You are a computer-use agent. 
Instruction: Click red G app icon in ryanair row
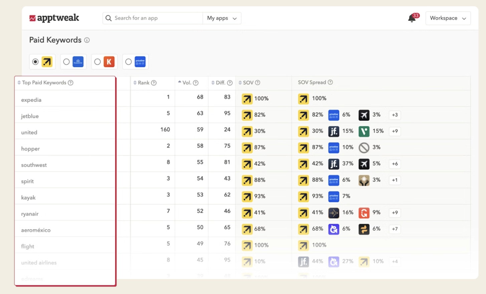[364, 213]
